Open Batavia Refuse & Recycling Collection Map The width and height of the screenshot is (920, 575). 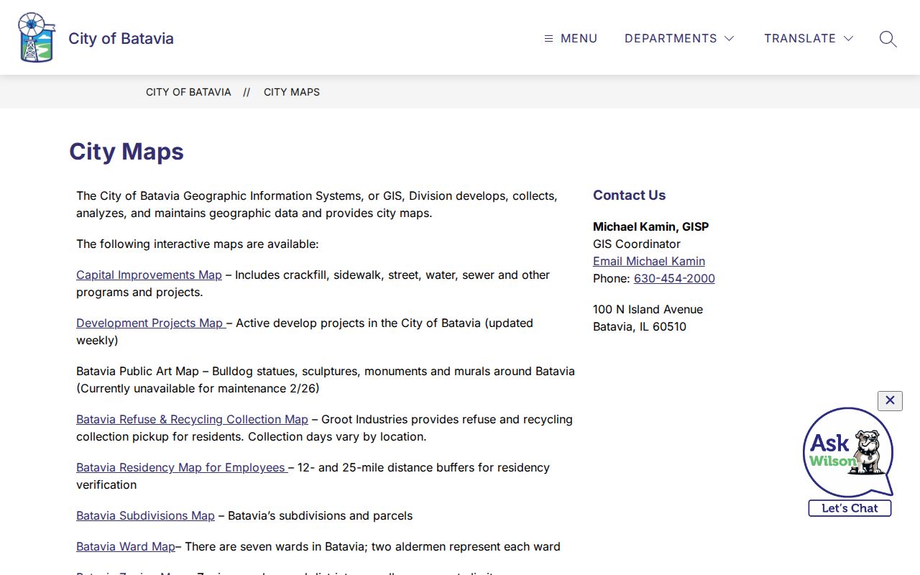click(x=192, y=420)
